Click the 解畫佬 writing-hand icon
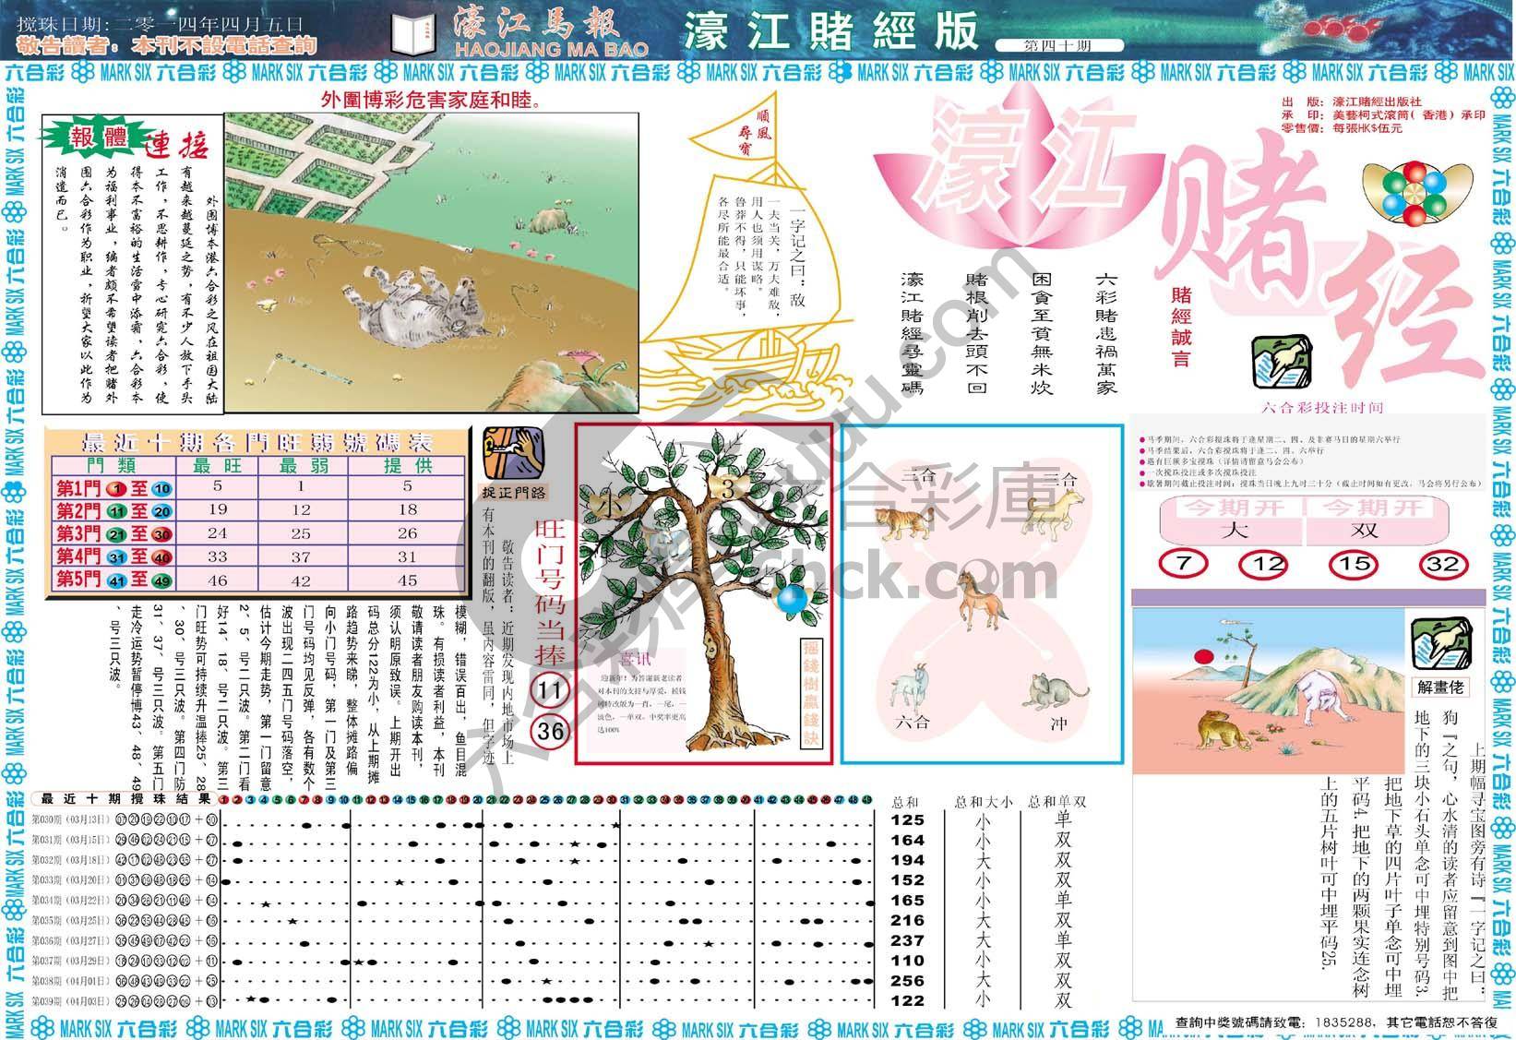This screenshot has width=1516, height=1040. pos(1441,644)
